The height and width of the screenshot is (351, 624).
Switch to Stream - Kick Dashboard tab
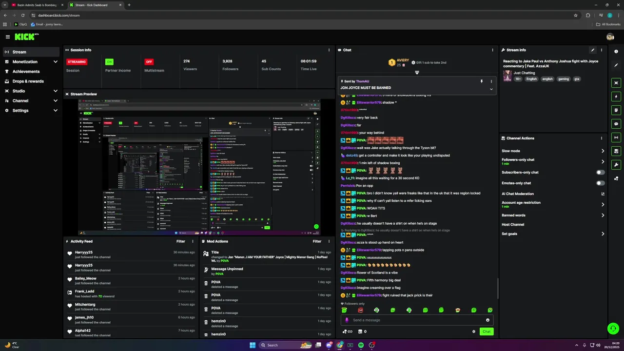(95, 5)
